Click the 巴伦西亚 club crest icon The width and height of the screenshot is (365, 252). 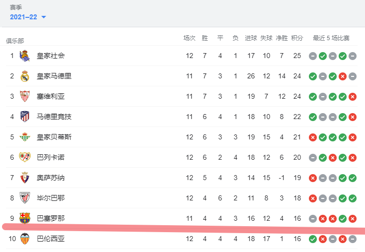[x=25, y=239]
